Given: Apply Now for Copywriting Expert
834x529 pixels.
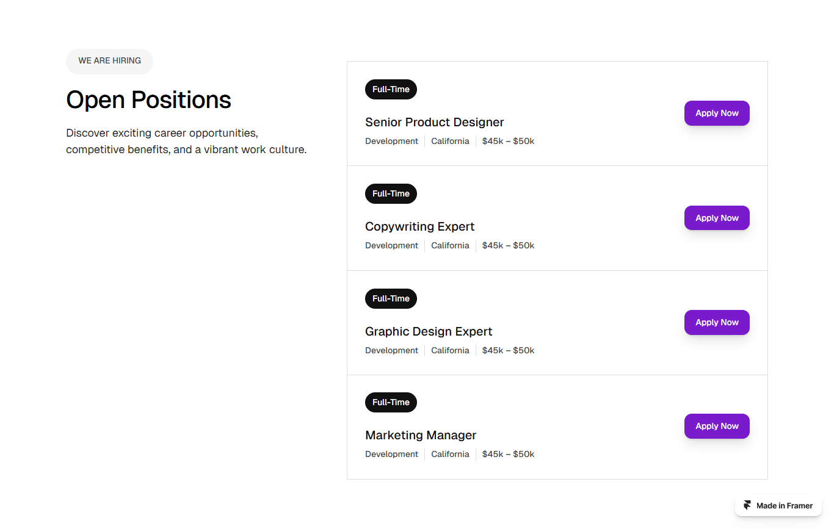Looking at the screenshot, I should click(717, 218).
